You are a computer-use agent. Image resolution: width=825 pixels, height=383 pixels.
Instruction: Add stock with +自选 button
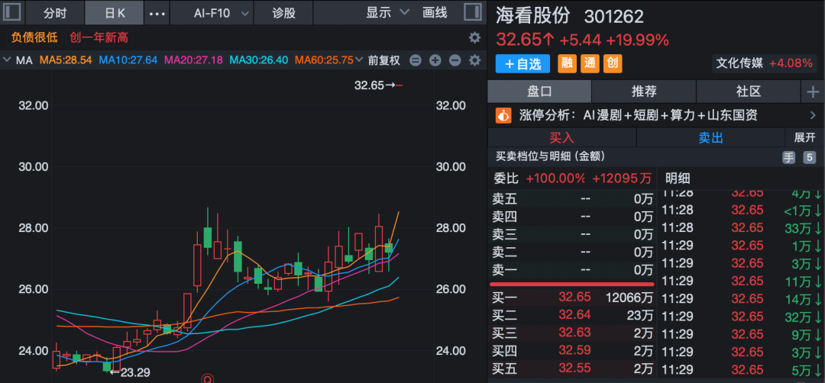point(522,64)
